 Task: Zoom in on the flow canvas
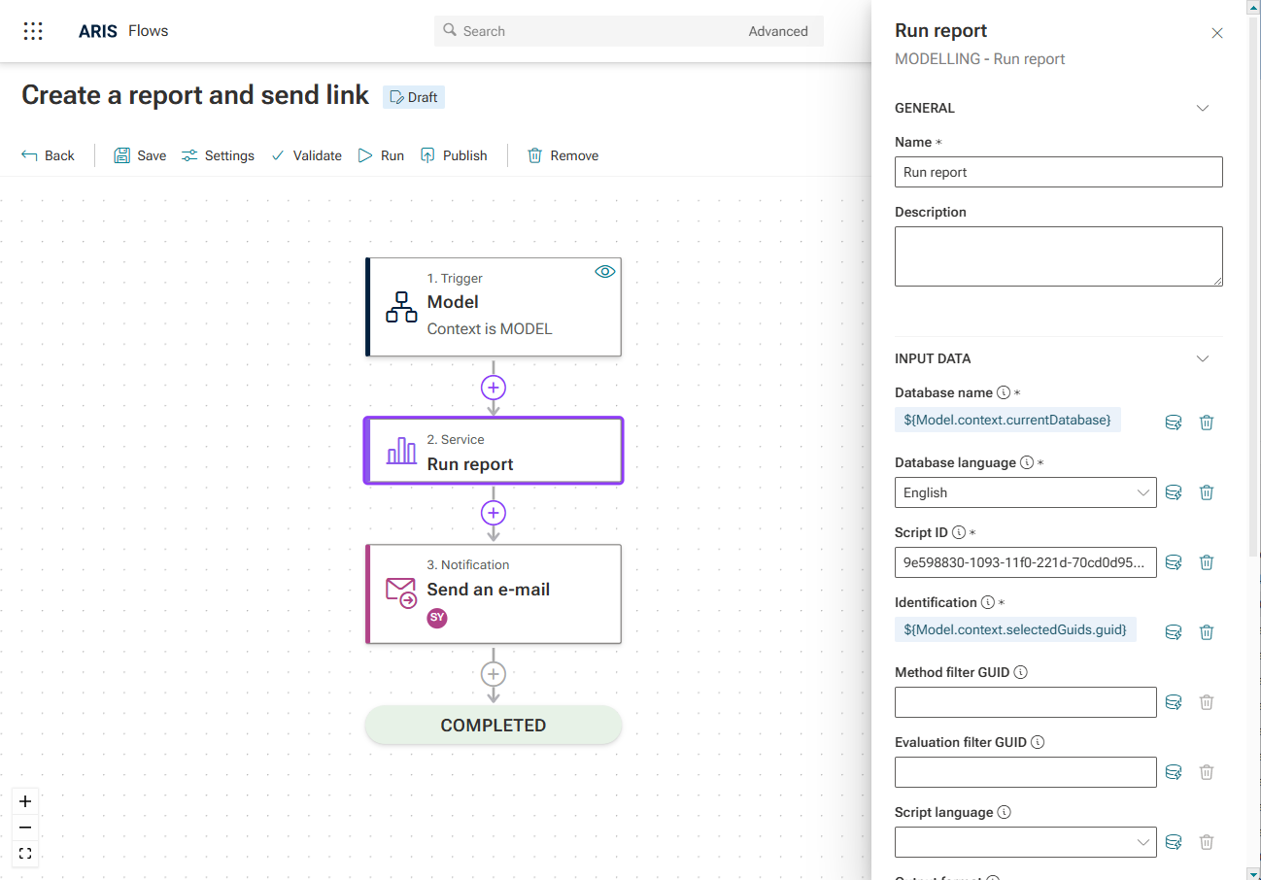point(25,801)
